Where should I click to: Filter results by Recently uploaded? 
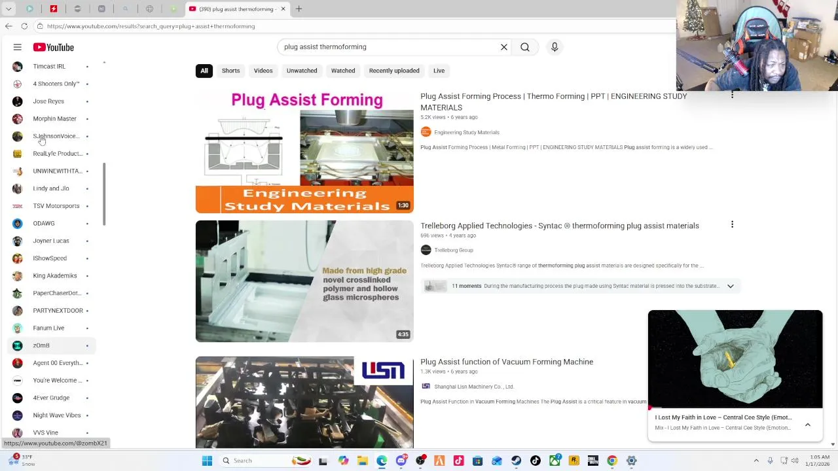coord(394,71)
